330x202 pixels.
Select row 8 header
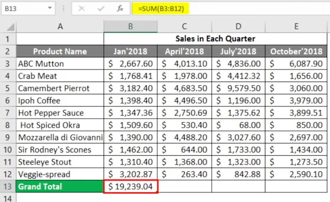click(8, 125)
